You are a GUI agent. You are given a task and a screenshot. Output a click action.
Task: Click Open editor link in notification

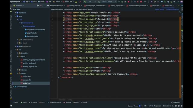click(x=160, y=9)
